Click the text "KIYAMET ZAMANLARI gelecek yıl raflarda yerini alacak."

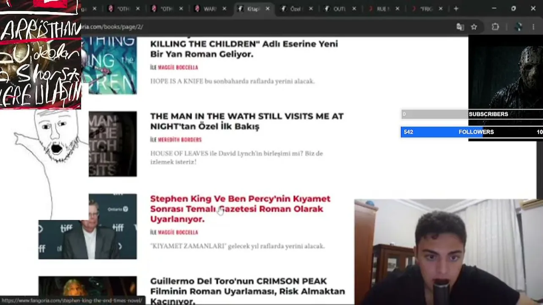click(x=237, y=246)
